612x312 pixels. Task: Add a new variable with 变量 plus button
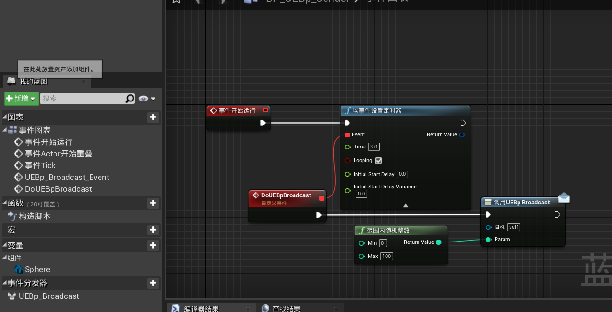tap(153, 245)
